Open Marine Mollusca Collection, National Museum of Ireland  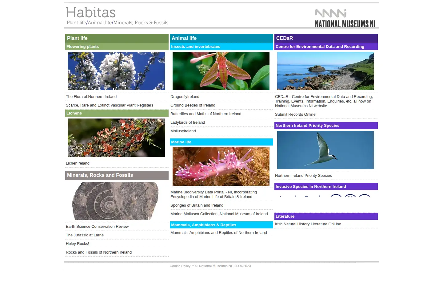pos(219,214)
